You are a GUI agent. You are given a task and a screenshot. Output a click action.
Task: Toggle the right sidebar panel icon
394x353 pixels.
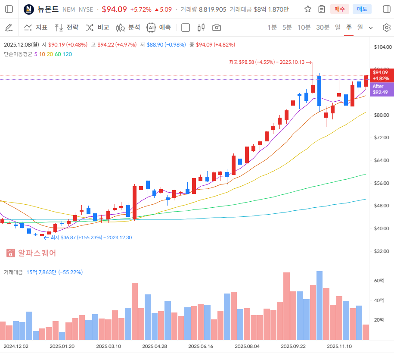pyautogui.click(x=386, y=9)
